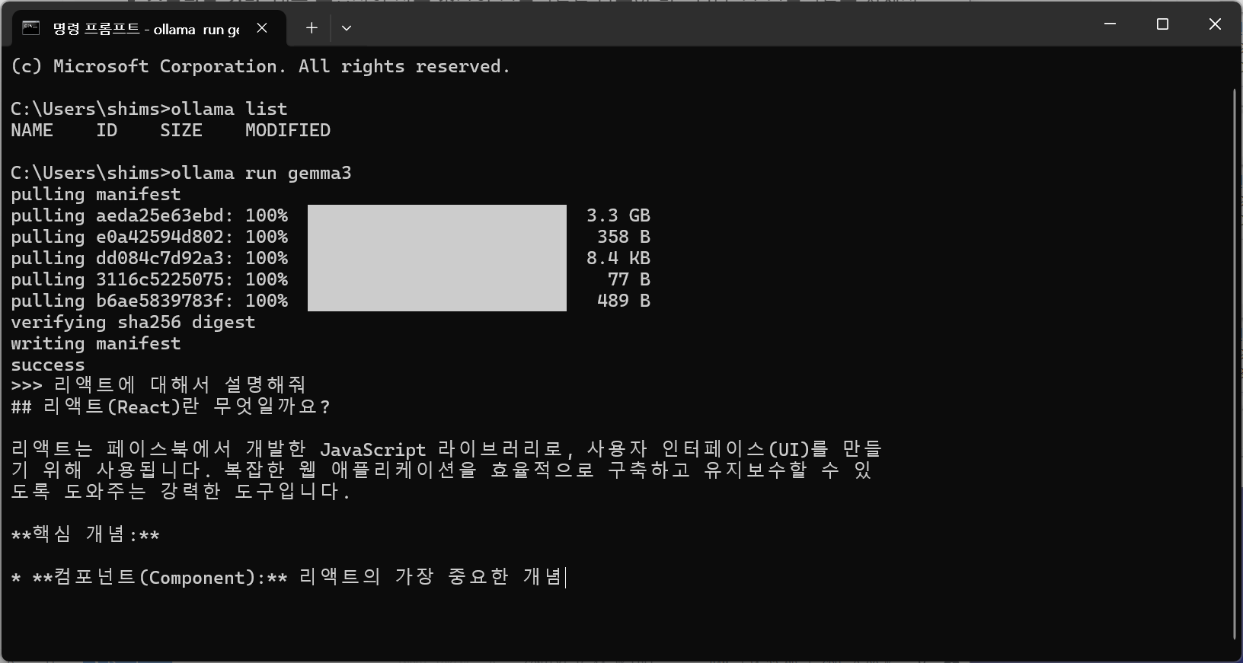
Task: Select the 명령 프롬프트 - ollama run tab
Action: (x=146, y=28)
